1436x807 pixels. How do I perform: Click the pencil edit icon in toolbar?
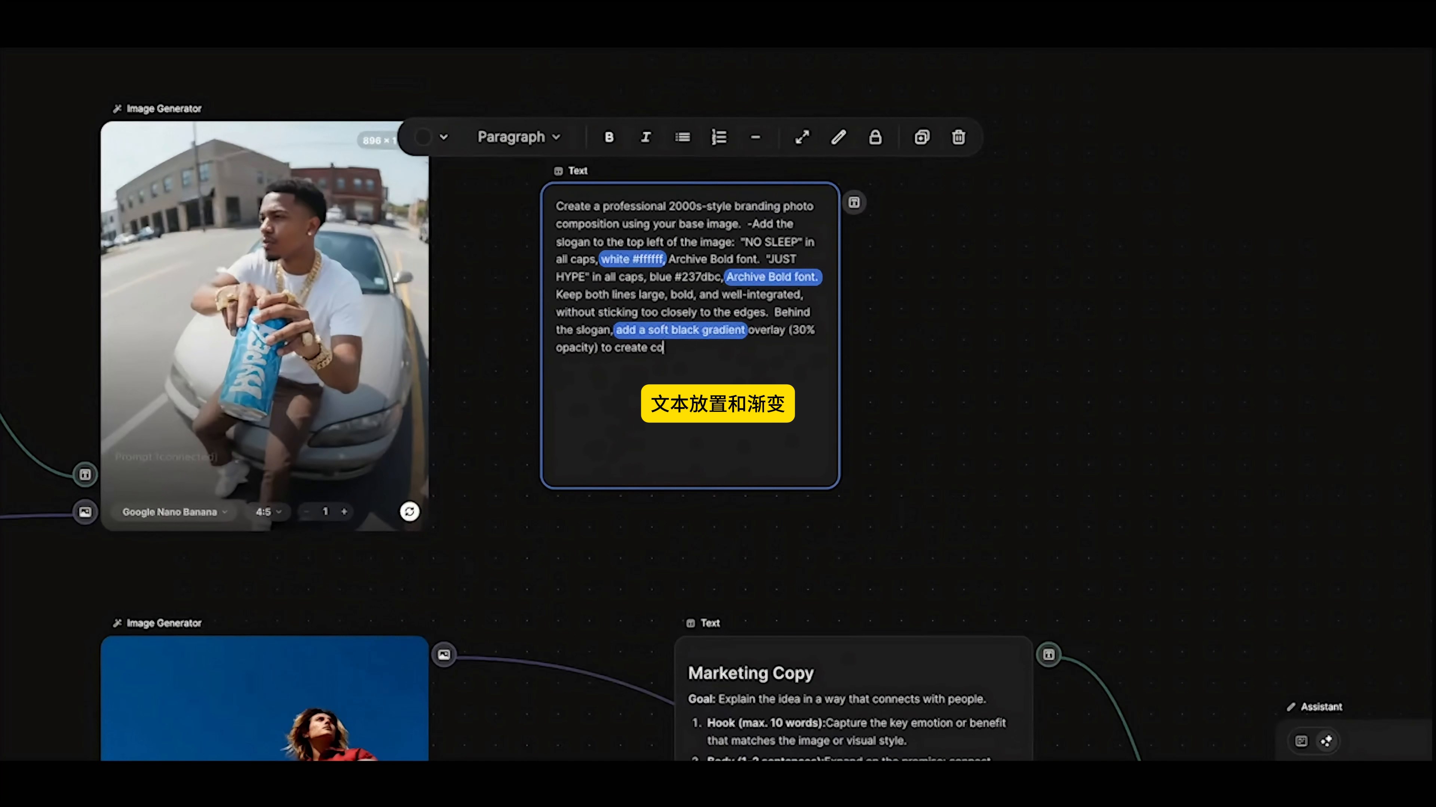(x=838, y=137)
